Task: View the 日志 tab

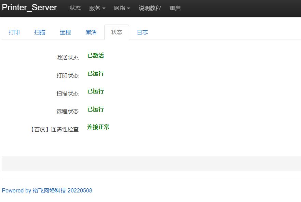Action: [x=142, y=32]
